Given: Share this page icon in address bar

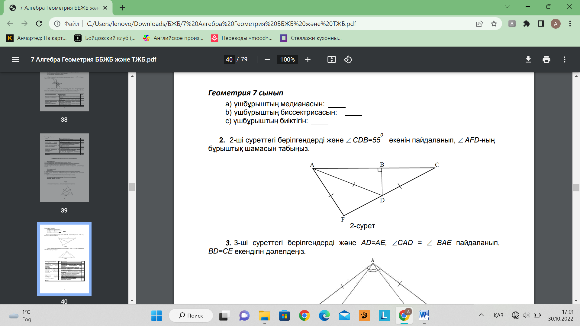Looking at the screenshot, I should [479, 24].
